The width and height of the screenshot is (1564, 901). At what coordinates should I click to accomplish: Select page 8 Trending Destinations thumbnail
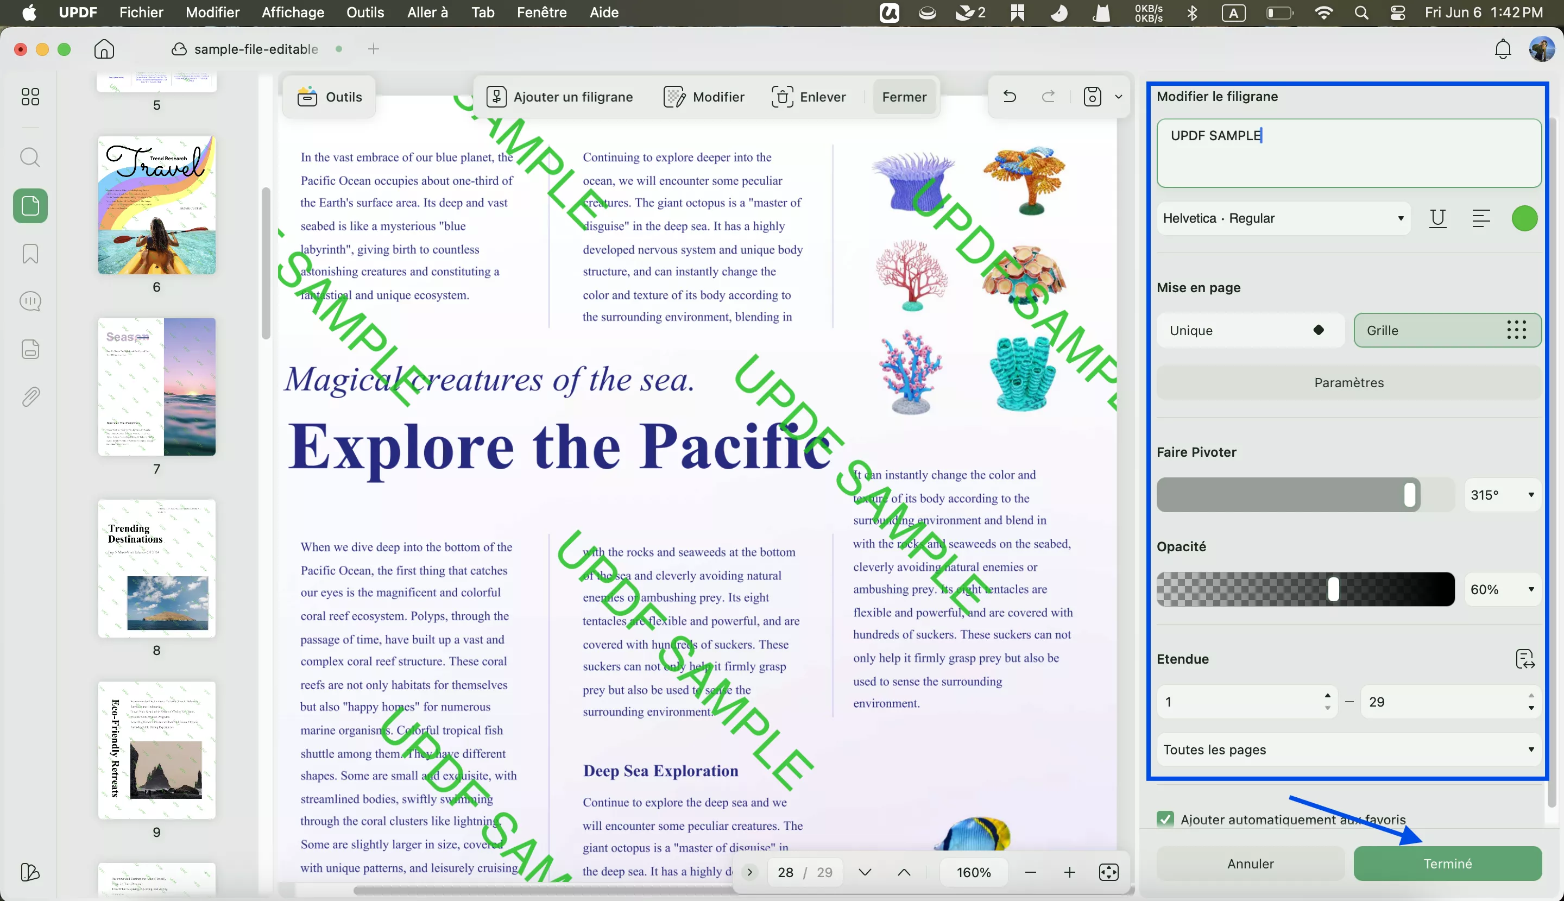click(x=156, y=568)
